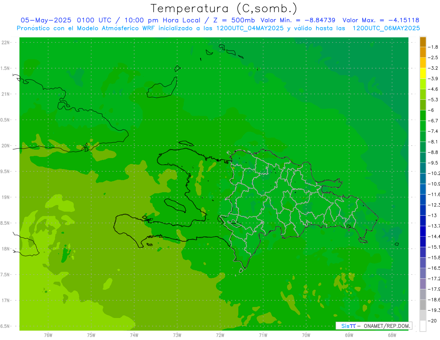Click the valid-until time "1200UTC_06MAY2025"
Viewport: 440px width, 340px height.
[x=386, y=28]
